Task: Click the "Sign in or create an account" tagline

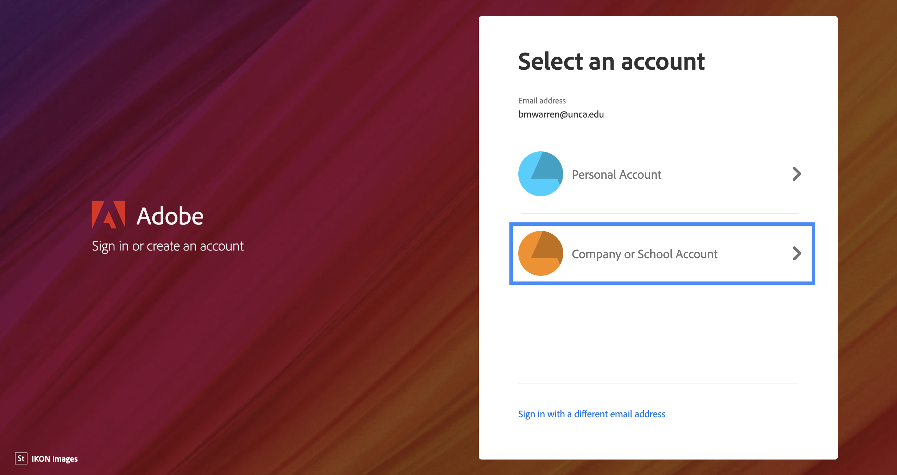Action: pos(168,246)
